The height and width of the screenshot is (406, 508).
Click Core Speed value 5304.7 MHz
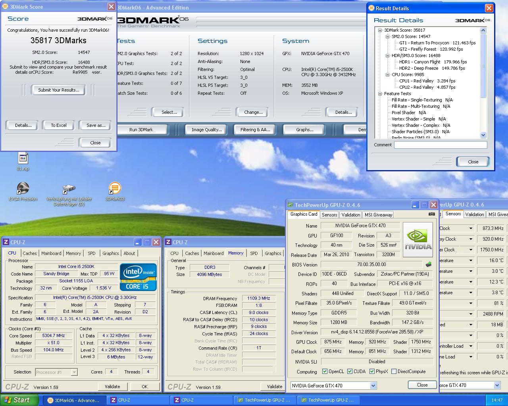point(54,335)
